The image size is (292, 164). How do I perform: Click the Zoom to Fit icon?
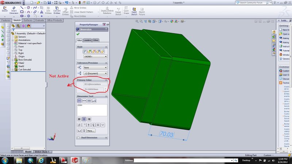pos(137,22)
